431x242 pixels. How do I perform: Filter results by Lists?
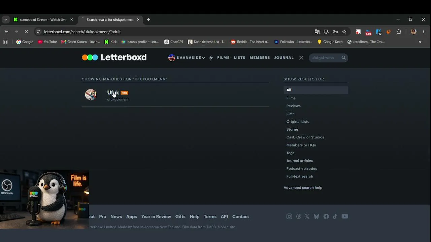tap(290, 114)
